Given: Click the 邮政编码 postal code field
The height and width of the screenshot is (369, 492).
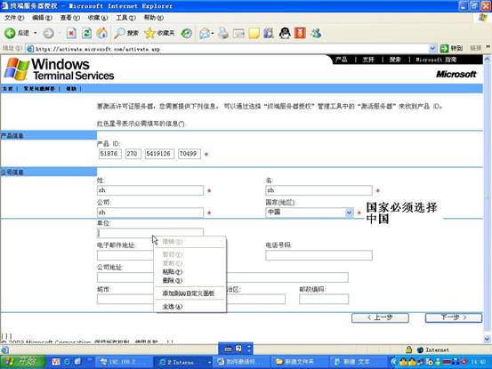Looking at the screenshot, I should tap(324, 299).
